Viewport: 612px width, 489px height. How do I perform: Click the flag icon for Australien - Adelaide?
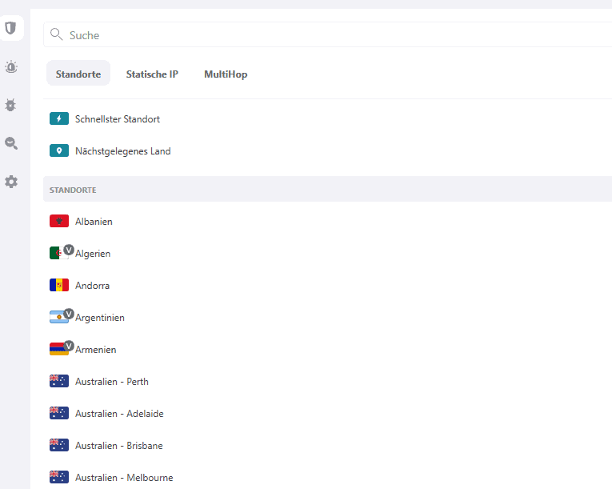coord(59,413)
